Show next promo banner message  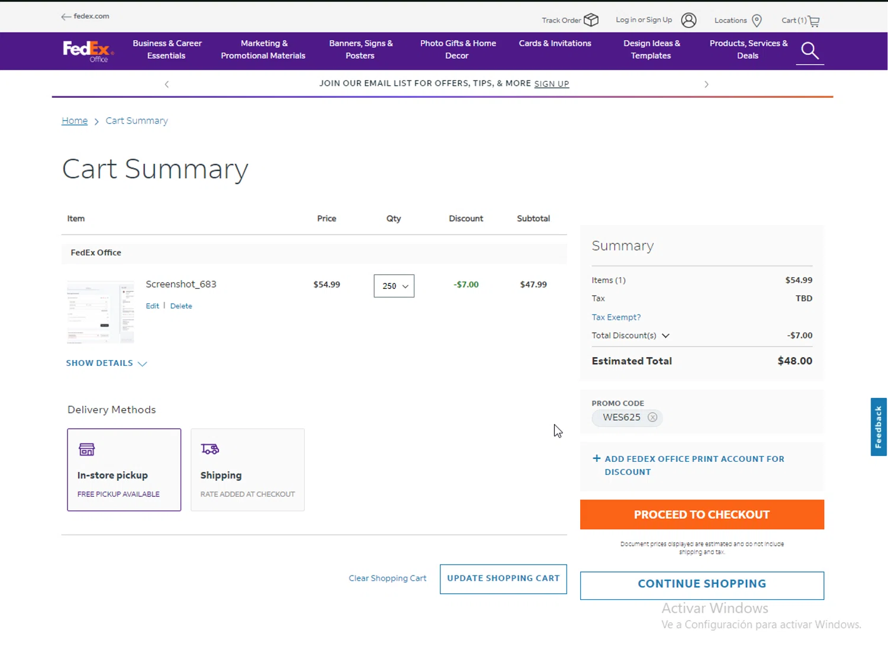pos(706,84)
